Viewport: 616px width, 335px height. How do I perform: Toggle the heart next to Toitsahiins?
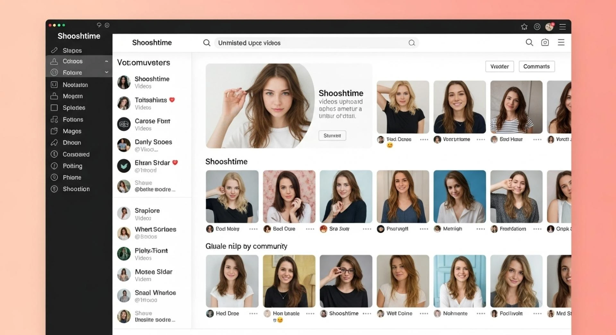point(172,100)
